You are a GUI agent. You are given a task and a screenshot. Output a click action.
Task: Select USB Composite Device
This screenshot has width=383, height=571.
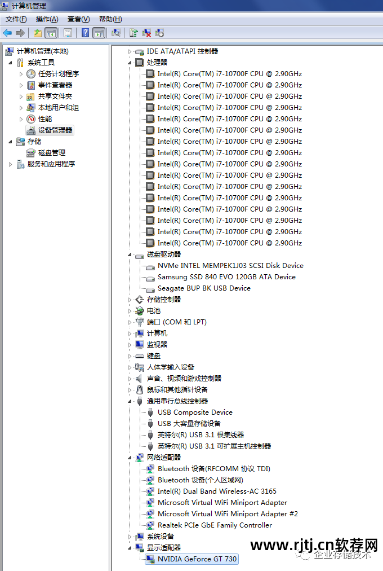pos(195,412)
